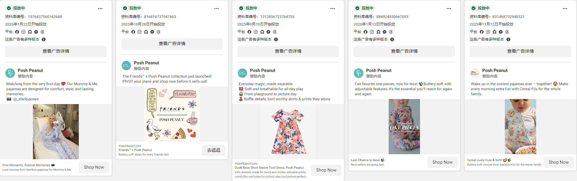
Task: Click Audience Network icon on Dusk Rose dress ad
Action: coord(262,32)
